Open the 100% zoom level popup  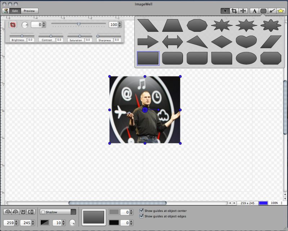(276, 203)
